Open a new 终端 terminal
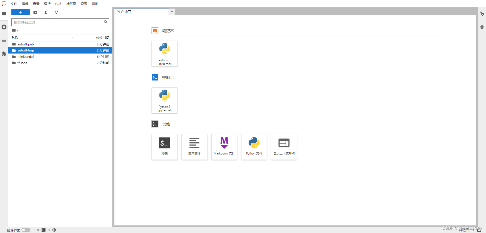This screenshot has width=486, height=233. (x=165, y=147)
